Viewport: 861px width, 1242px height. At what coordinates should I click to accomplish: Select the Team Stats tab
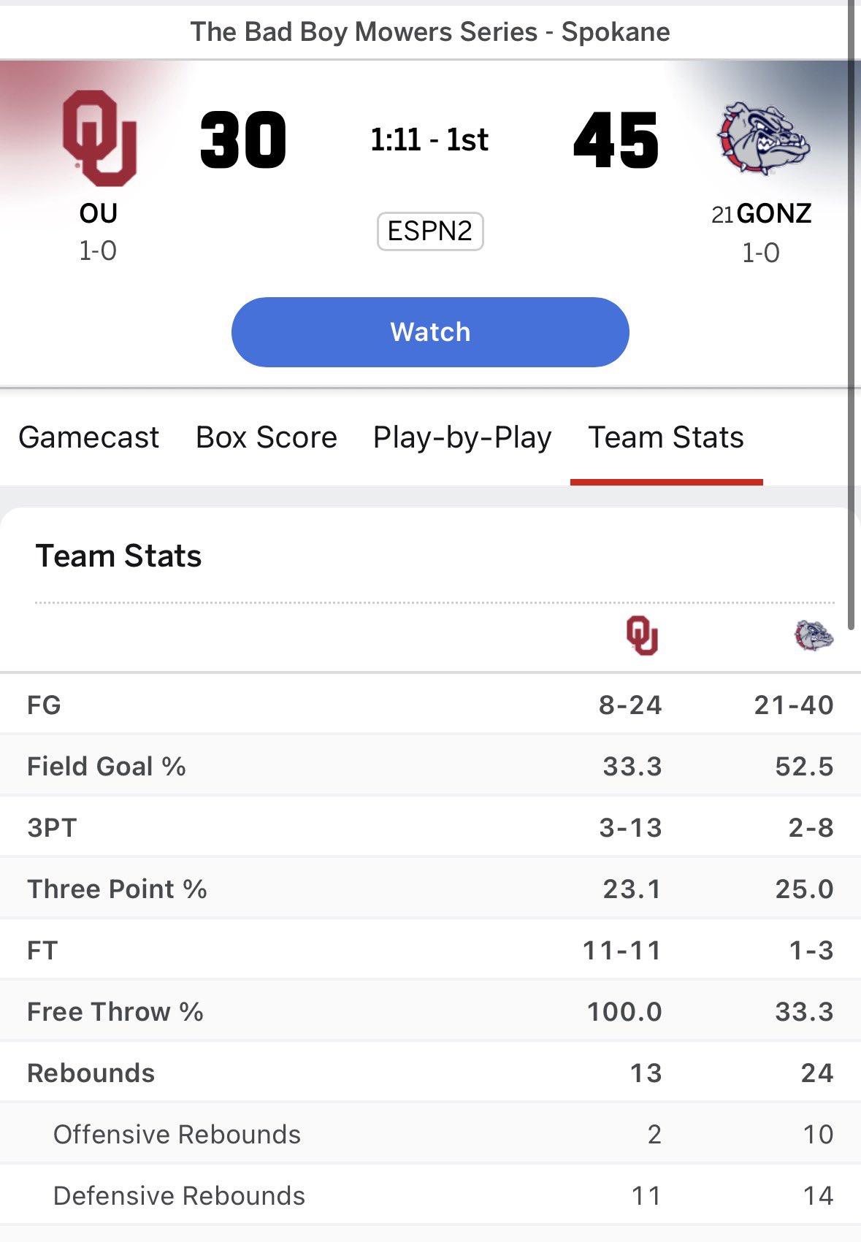tap(666, 437)
